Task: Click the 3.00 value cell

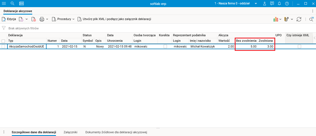Action: [x=266, y=46]
